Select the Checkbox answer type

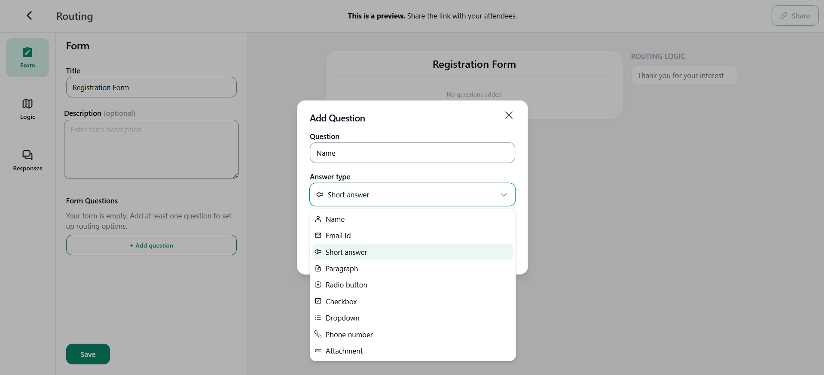341,302
